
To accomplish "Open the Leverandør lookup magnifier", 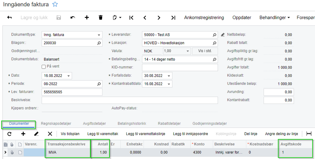I will 214,35.
